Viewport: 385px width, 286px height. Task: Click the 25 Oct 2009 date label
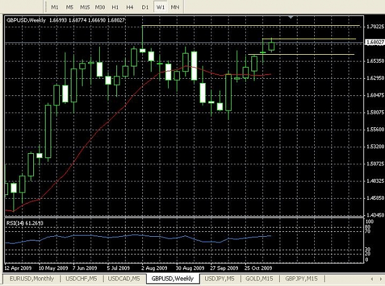point(258,268)
